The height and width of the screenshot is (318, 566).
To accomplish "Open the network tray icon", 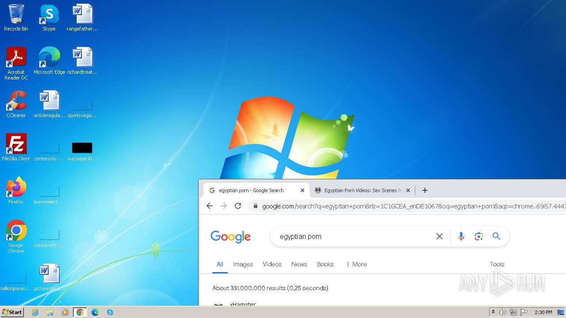I will [513, 312].
